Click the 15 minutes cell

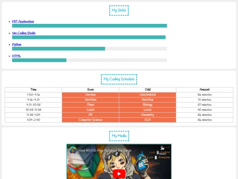(x=205, y=100)
